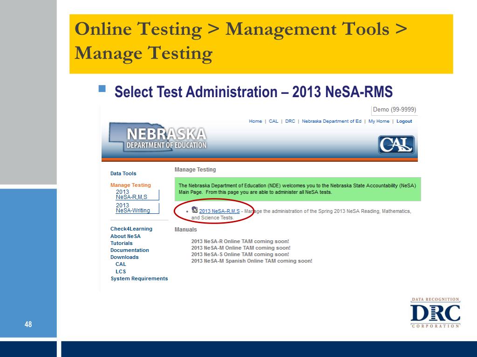Click the Demo (99-9999) account label
Viewport: 477px width, 357px height.
(394, 110)
